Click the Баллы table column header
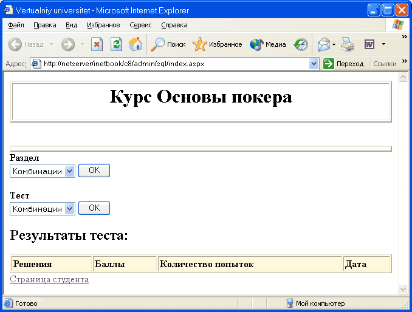This screenshot has width=412, height=312. click(125, 263)
